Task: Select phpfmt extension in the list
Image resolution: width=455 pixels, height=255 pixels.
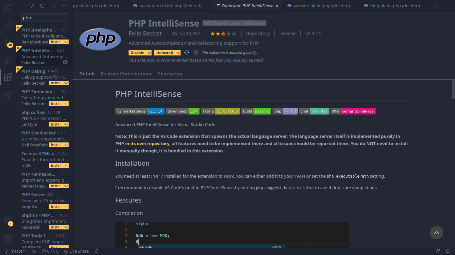Action: (x=44, y=221)
